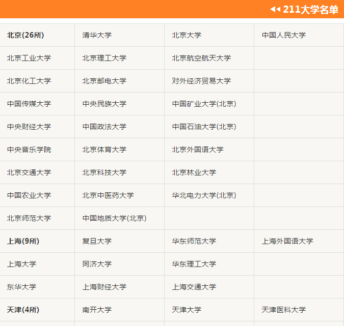
Task: Click 北京体育大学
Action: (x=104, y=150)
